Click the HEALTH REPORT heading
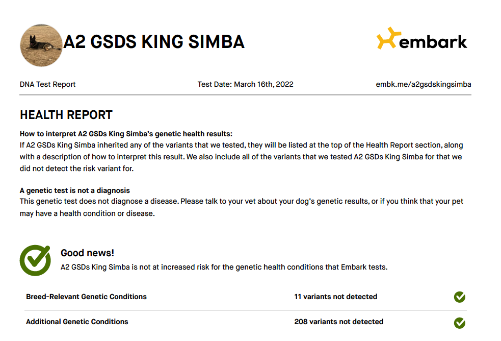 (x=66, y=115)
